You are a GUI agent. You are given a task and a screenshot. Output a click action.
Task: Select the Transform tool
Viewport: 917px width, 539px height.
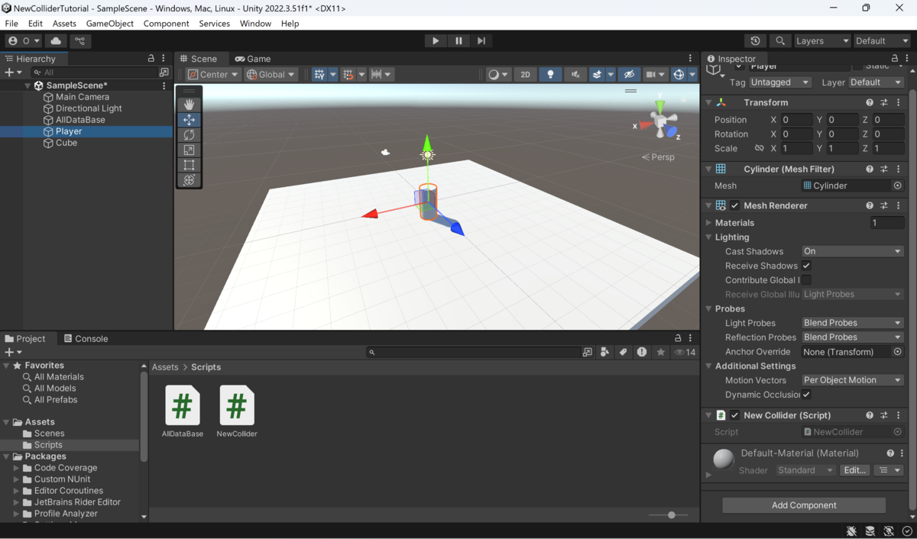(x=189, y=180)
